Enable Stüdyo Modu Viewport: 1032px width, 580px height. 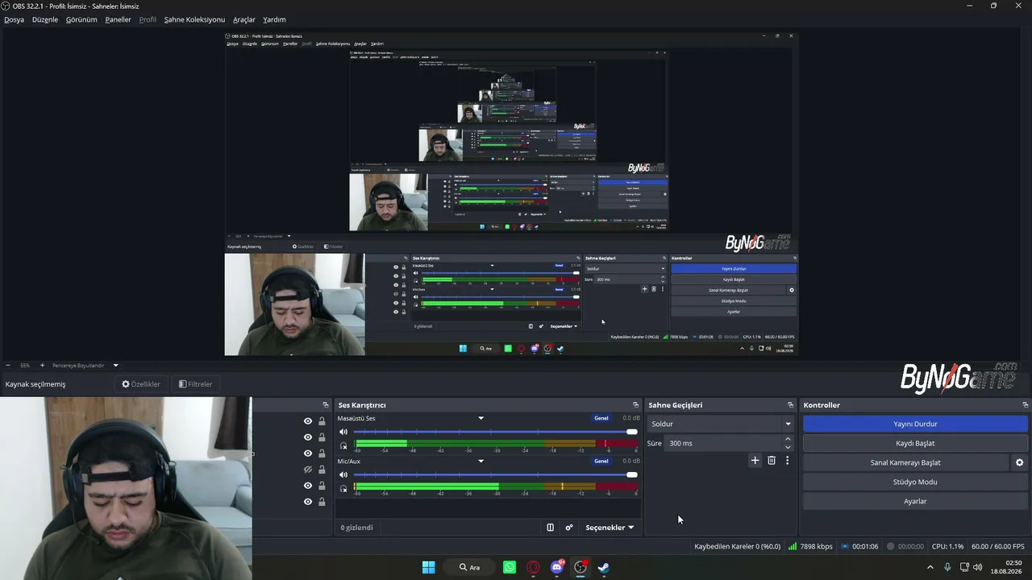coord(915,482)
